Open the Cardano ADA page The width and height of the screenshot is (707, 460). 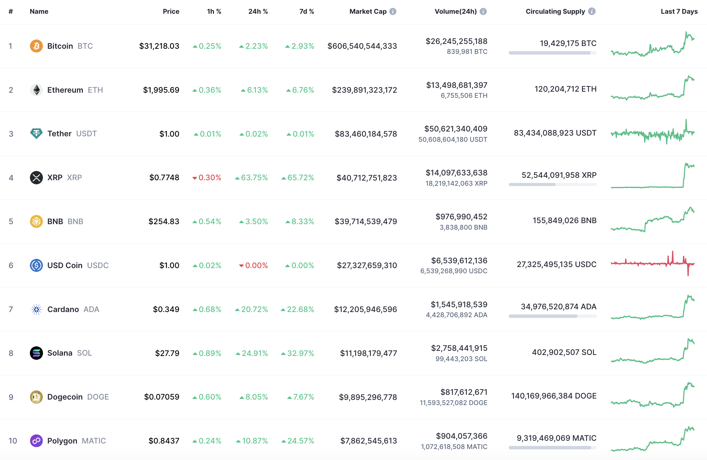(63, 309)
